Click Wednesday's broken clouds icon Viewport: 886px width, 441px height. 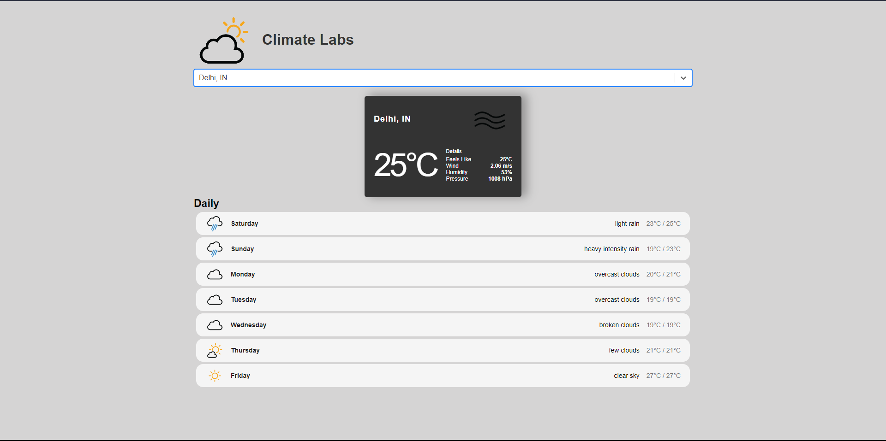(x=215, y=325)
